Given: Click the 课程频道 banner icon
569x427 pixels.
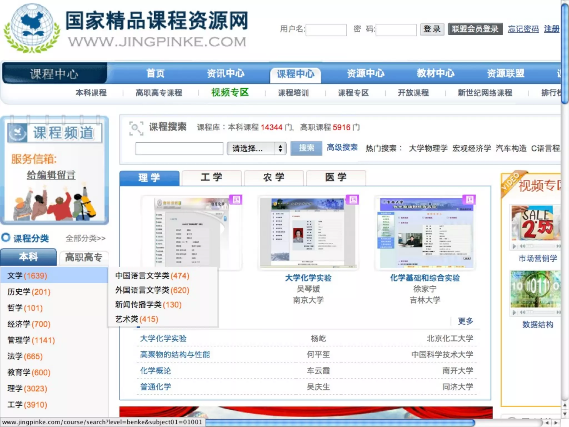Looking at the screenshot, I should coord(17,133).
